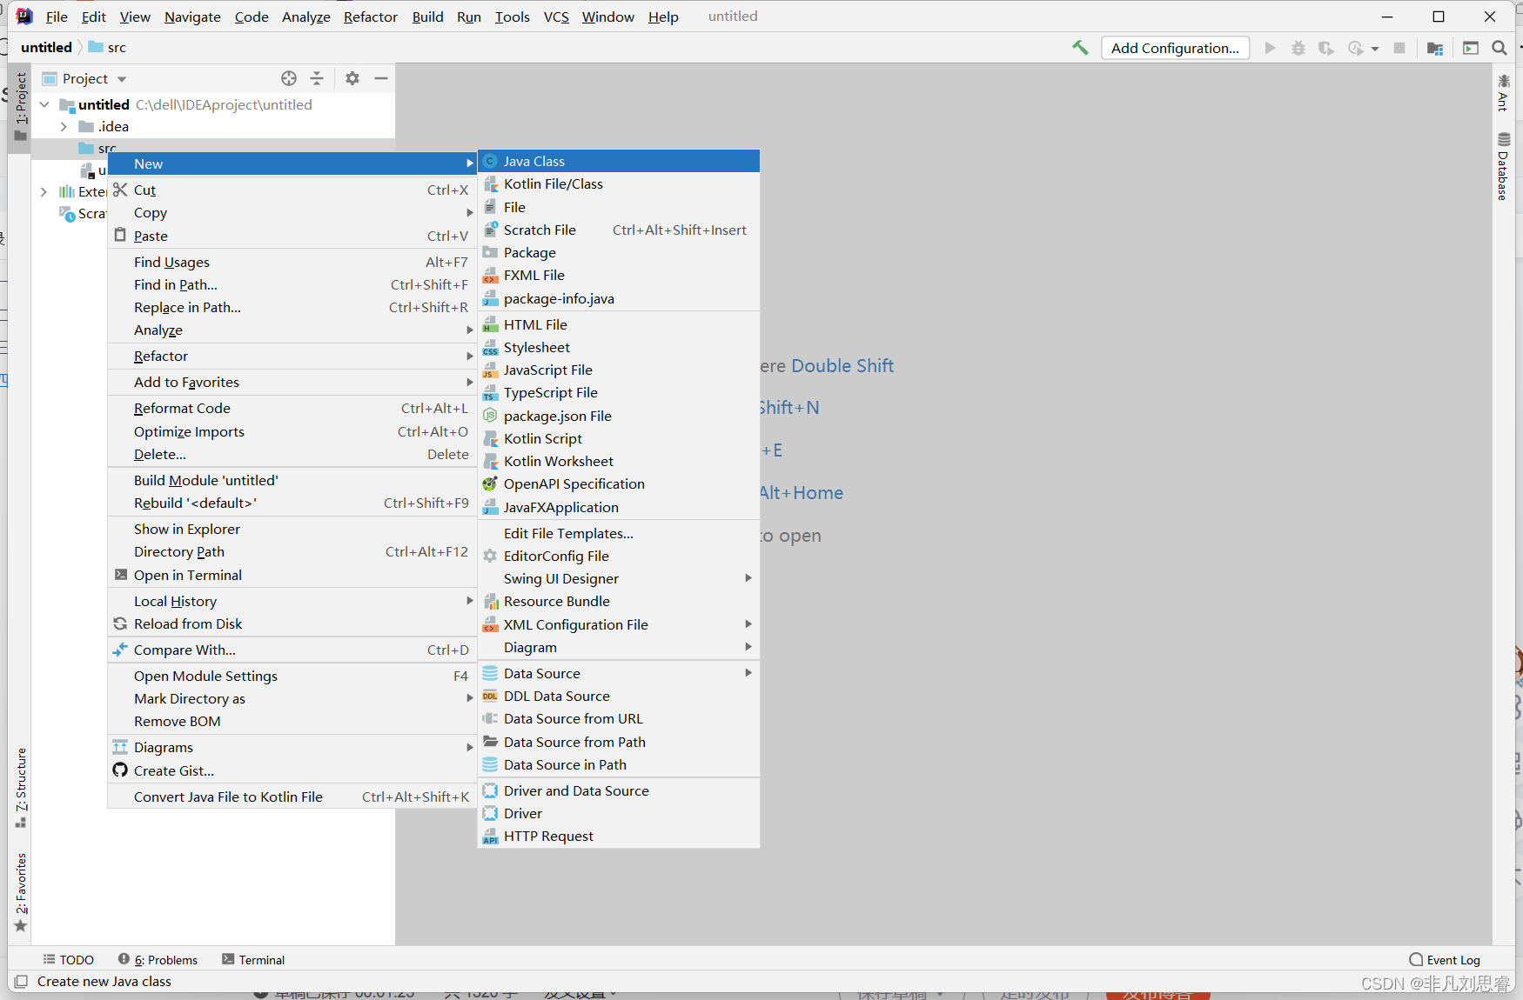Screen dimensions: 1523x1000
Task: Click the Run play icon in toolbar
Action: (1270, 48)
